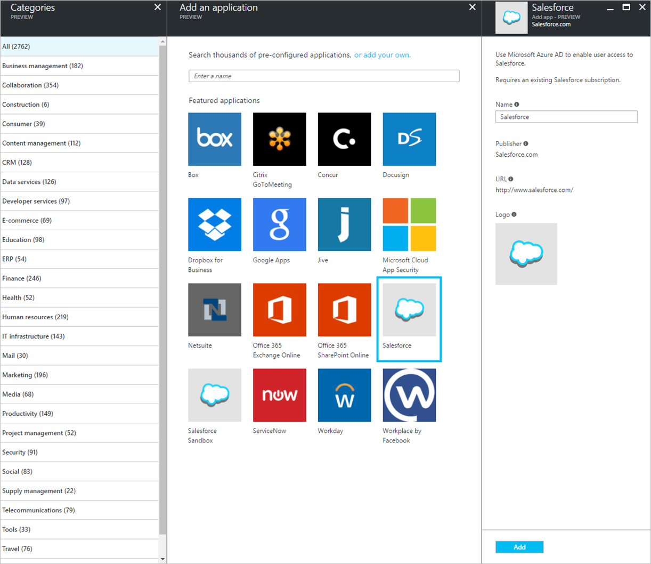The image size is (651, 564).
Task: Select Dropbox for Business icon
Action: 215,224
